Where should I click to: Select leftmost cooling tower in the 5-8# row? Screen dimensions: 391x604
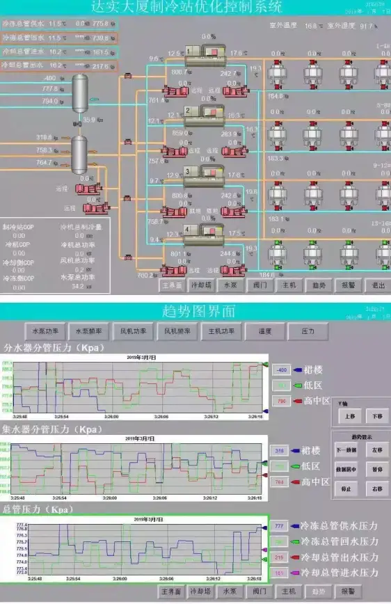tap(277, 135)
